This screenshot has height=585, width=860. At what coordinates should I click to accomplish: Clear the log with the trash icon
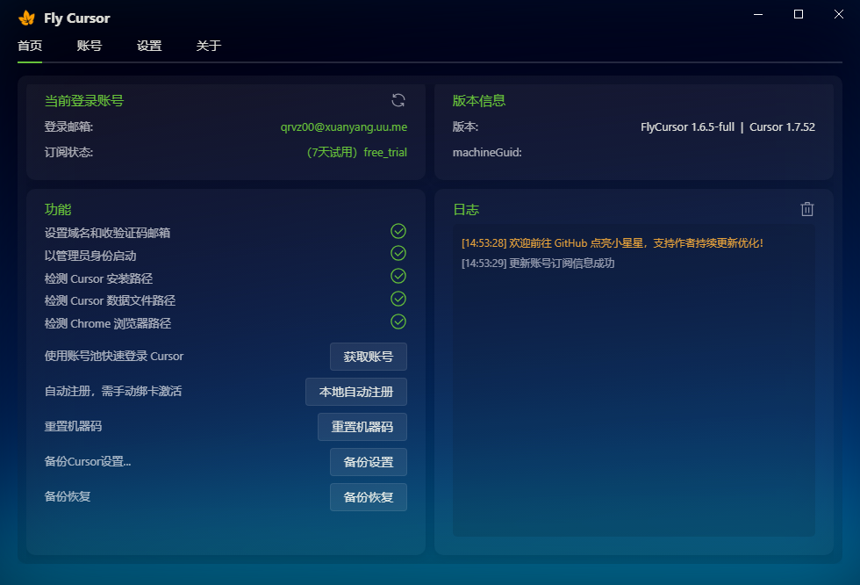coord(807,209)
